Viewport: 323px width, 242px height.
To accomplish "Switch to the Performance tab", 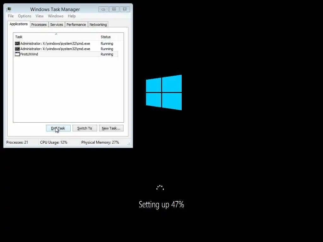I will (x=76, y=25).
